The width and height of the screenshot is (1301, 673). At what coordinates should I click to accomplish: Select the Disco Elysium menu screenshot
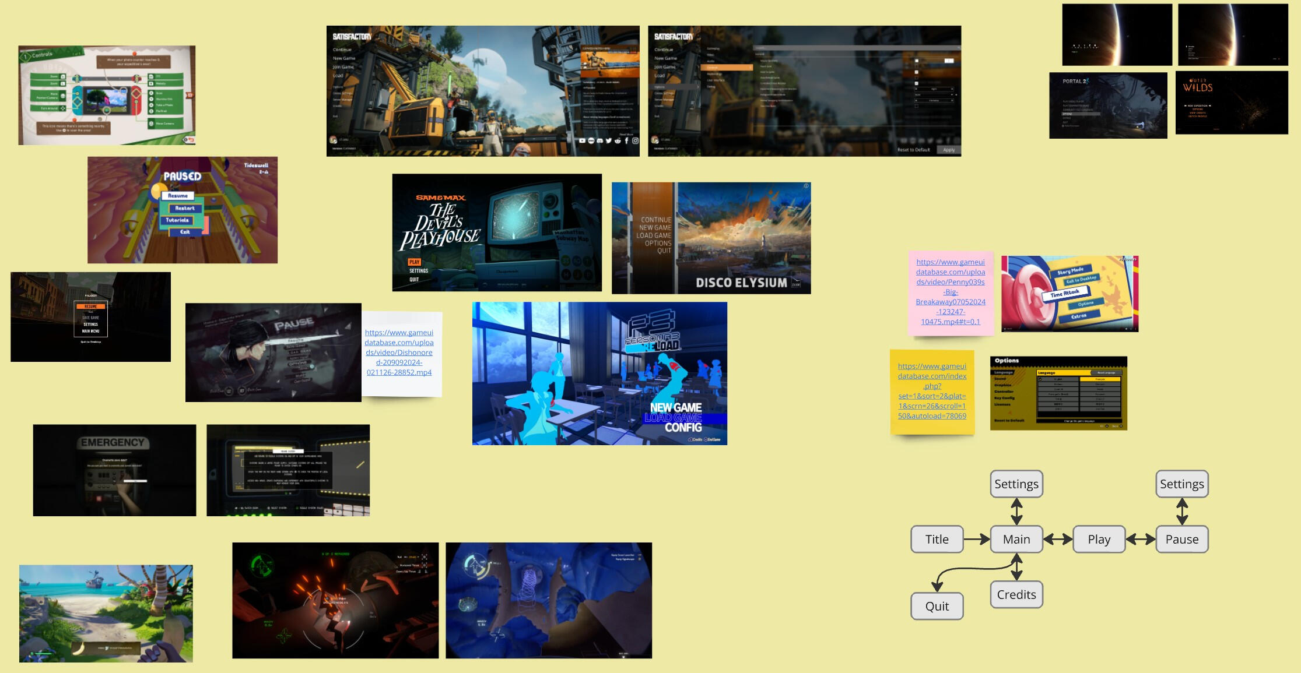coord(711,238)
